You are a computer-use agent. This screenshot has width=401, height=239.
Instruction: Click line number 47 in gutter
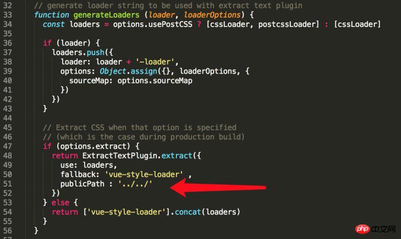pyautogui.click(x=8, y=146)
